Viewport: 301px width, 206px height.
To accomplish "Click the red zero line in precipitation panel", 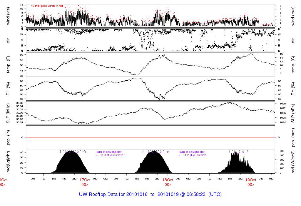I will pos(150,137).
